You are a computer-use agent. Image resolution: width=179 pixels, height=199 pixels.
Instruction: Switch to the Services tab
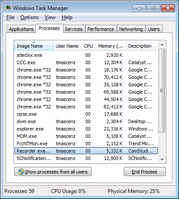coord(73,29)
